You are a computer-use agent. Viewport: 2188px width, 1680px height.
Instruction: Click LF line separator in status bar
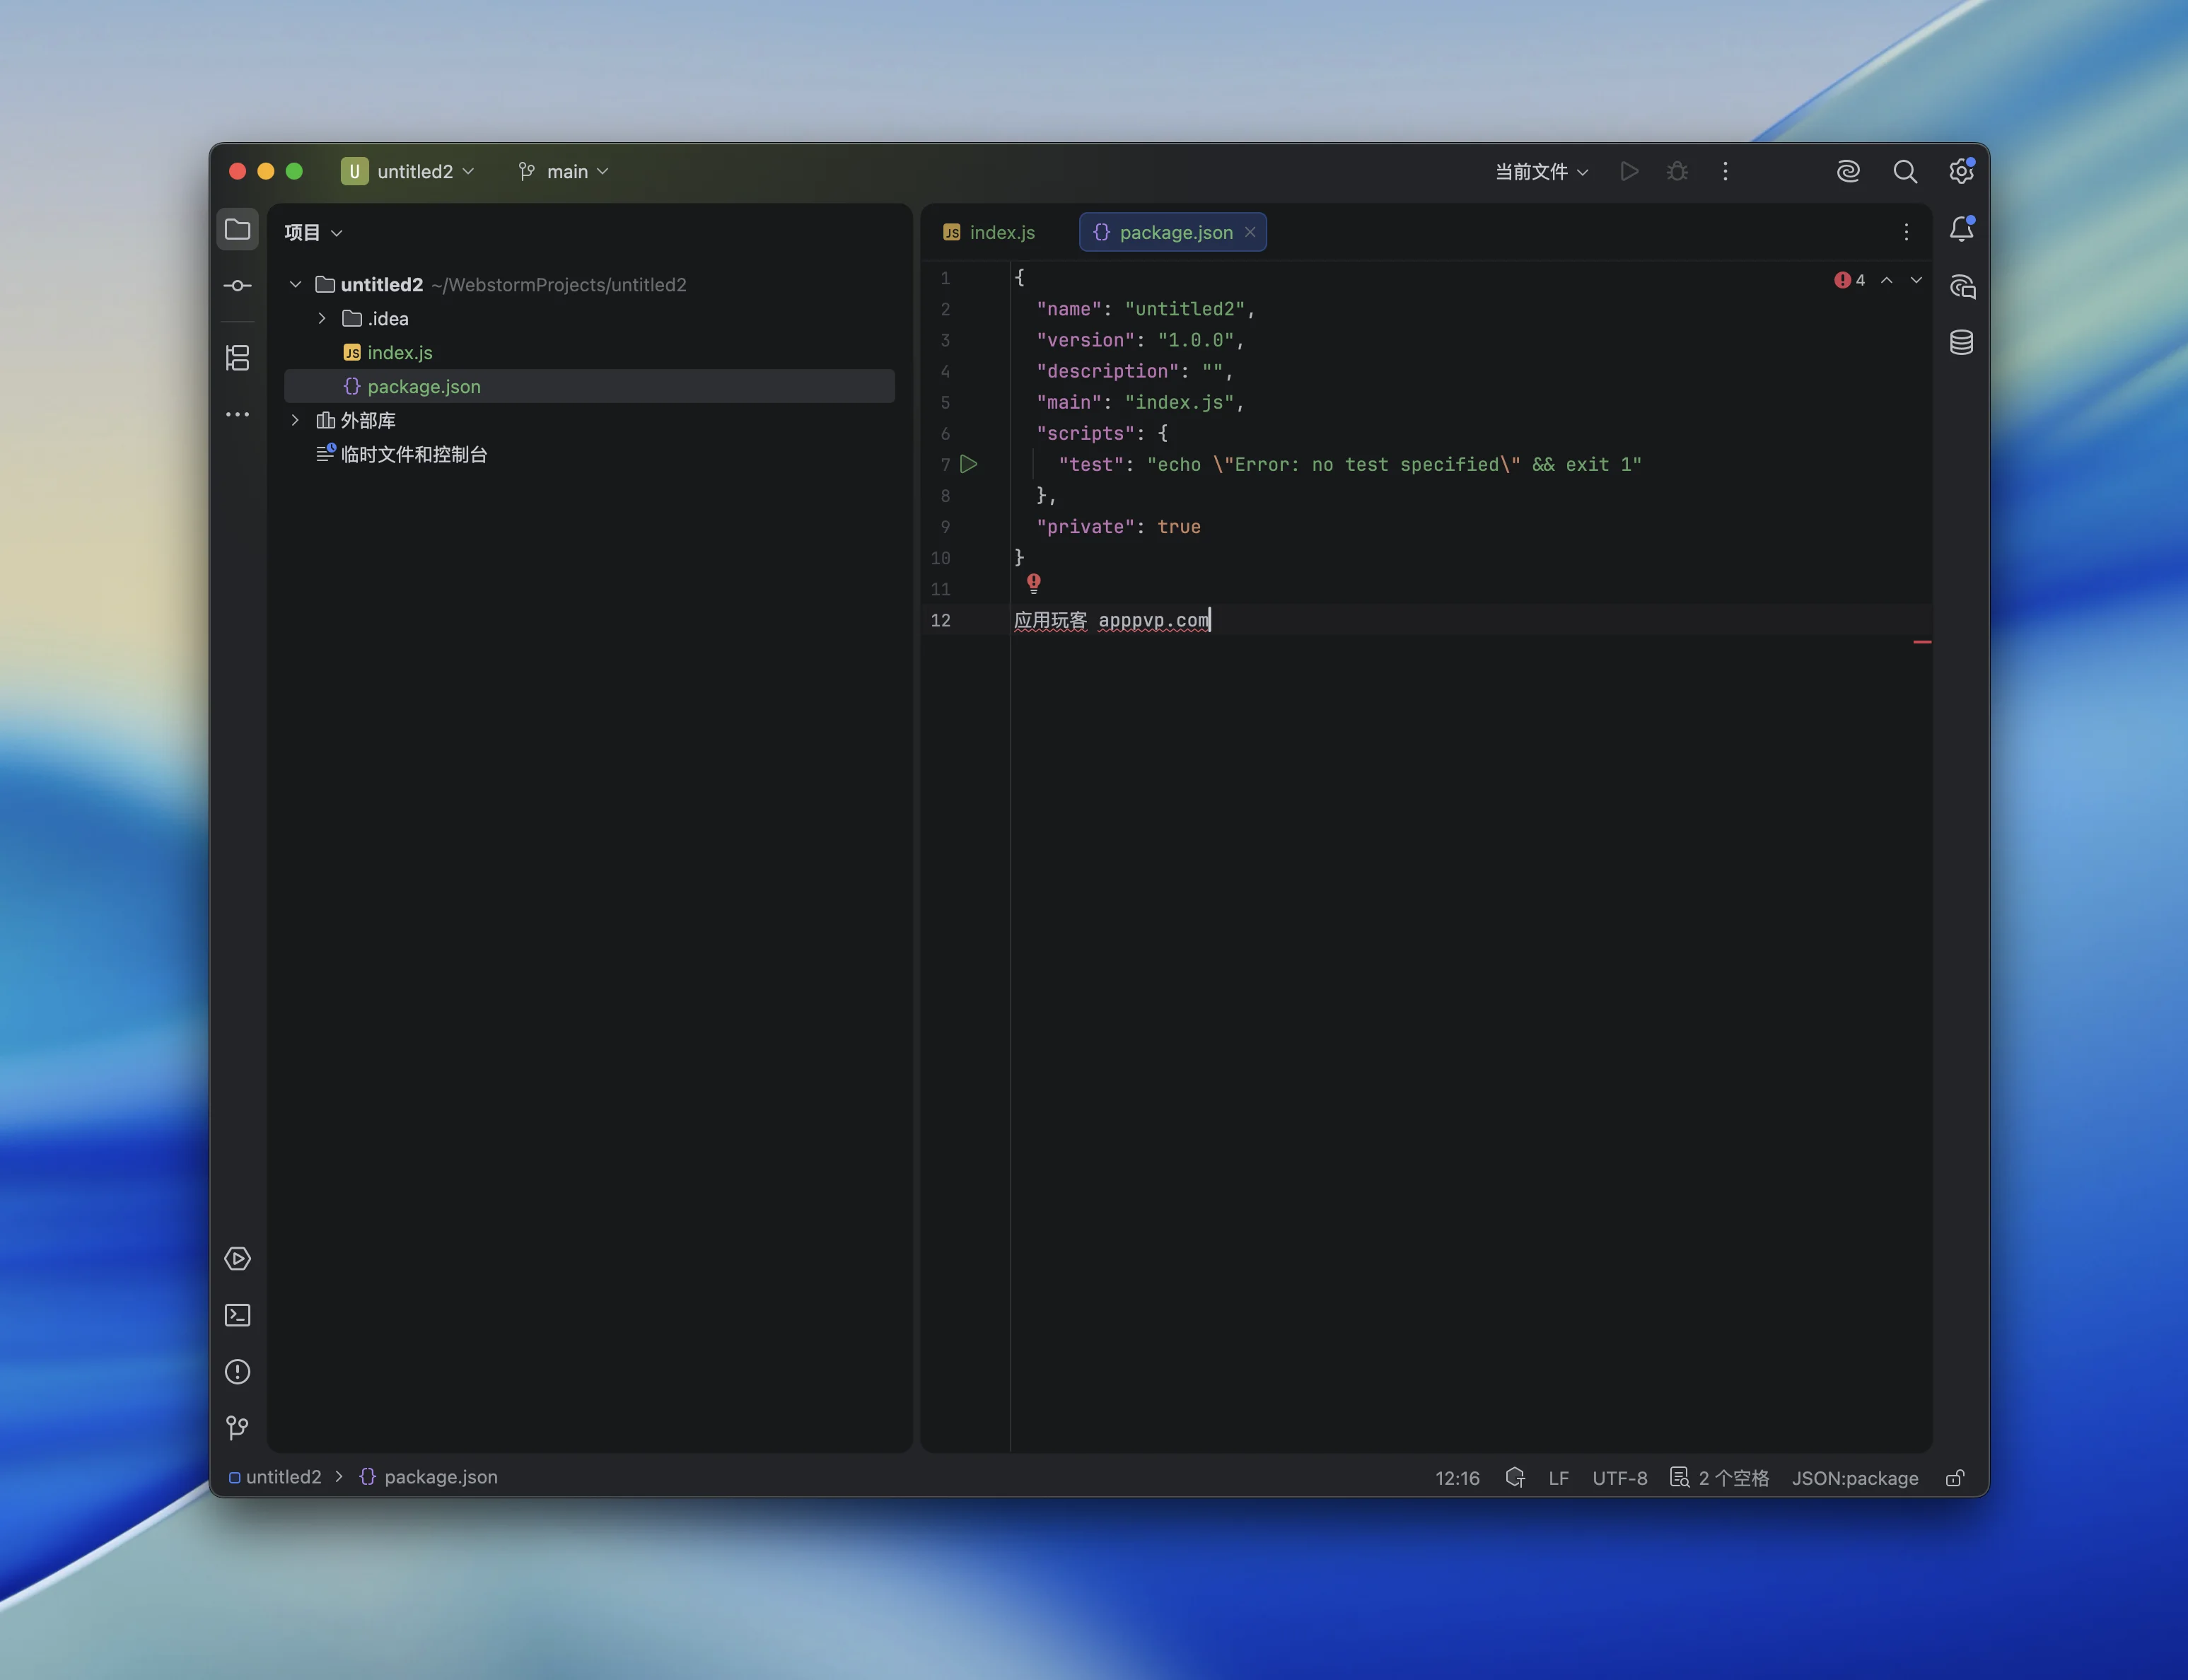pos(1558,1478)
